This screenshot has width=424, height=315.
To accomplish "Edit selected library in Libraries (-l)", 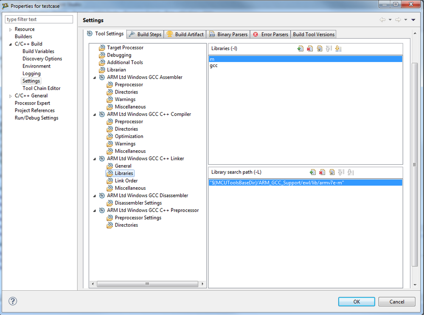I will click(319, 49).
